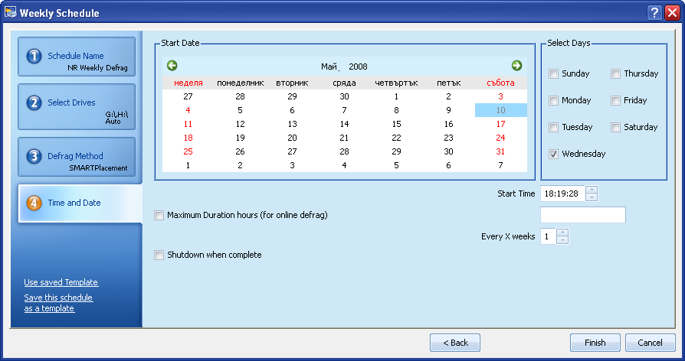Advance to next month with green right arrow
The width and height of the screenshot is (685, 361).
coord(516,66)
